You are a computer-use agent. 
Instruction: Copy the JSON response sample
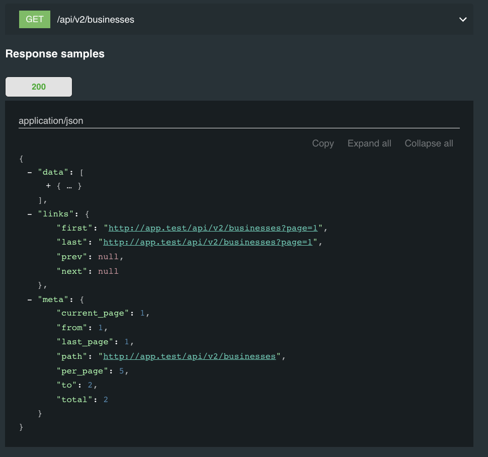coord(322,143)
